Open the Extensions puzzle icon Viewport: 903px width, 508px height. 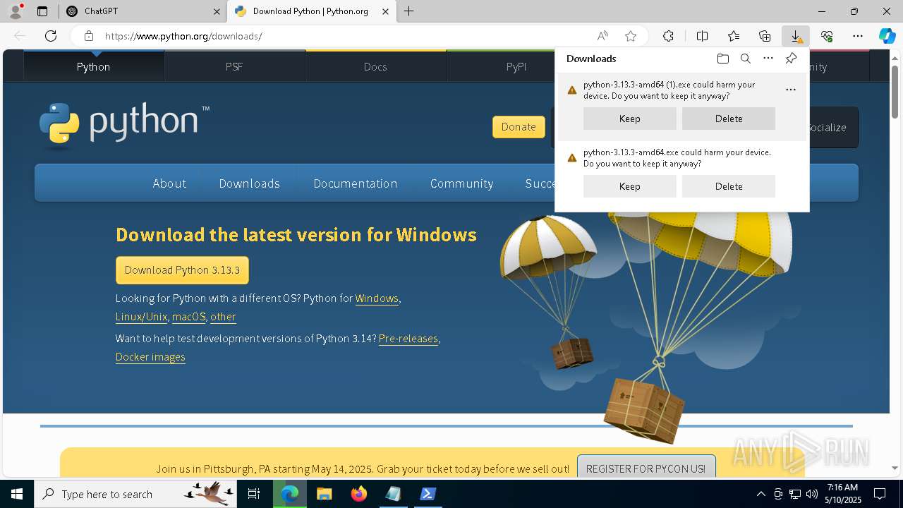click(x=668, y=36)
